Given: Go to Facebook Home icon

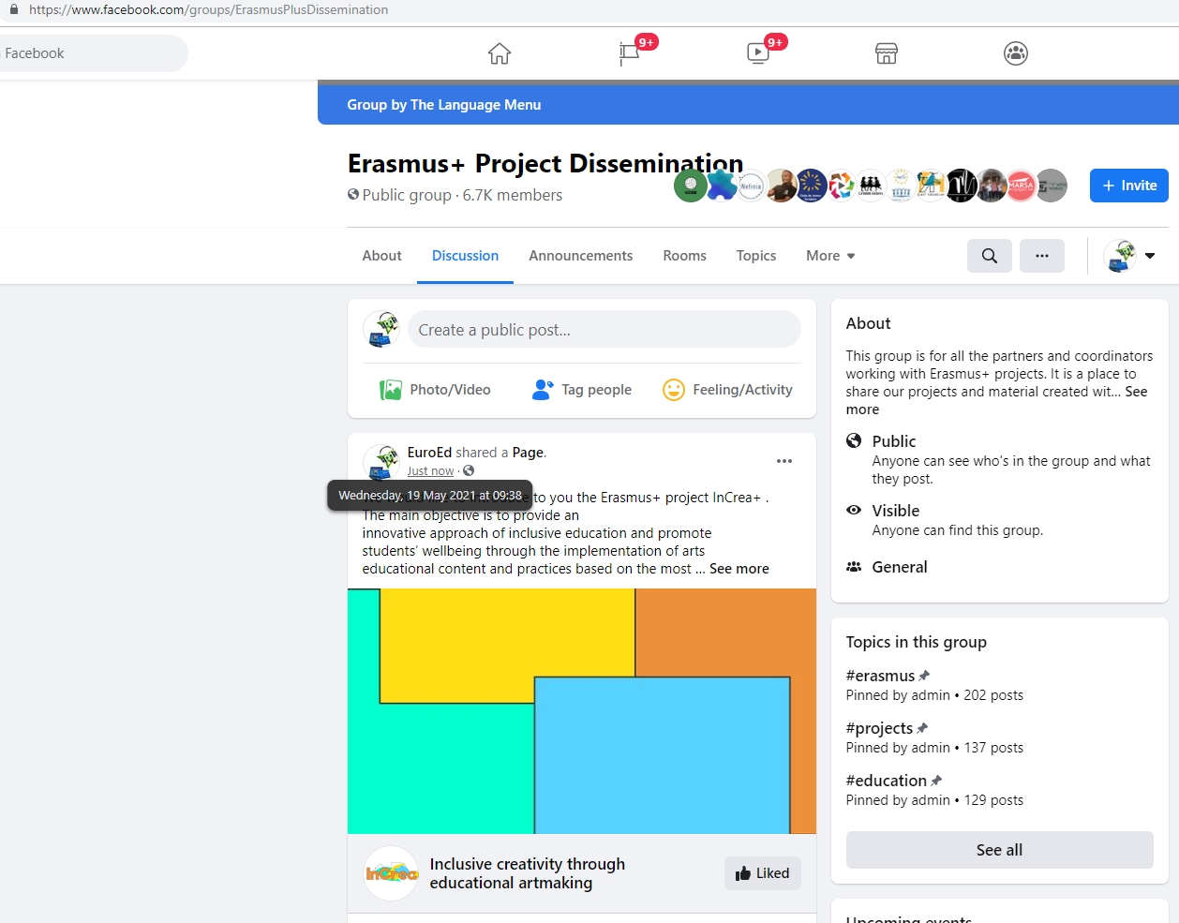Looking at the screenshot, I should point(500,53).
